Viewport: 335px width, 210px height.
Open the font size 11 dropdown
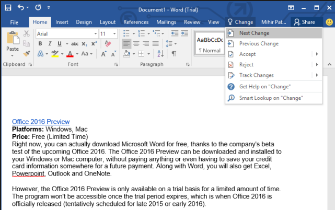pyautogui.click(x=114, y=34)
